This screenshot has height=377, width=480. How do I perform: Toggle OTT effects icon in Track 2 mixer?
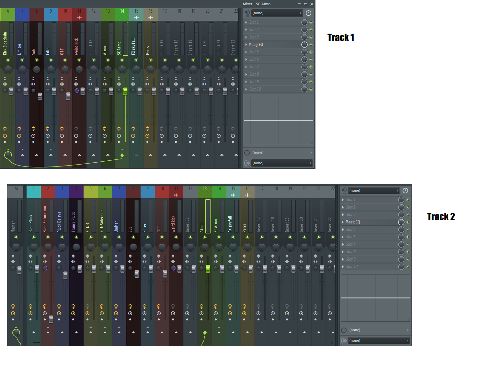coord(159,307)
